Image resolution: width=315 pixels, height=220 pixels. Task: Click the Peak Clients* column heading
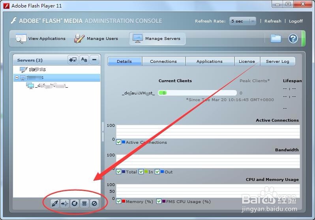pos(255,81)
